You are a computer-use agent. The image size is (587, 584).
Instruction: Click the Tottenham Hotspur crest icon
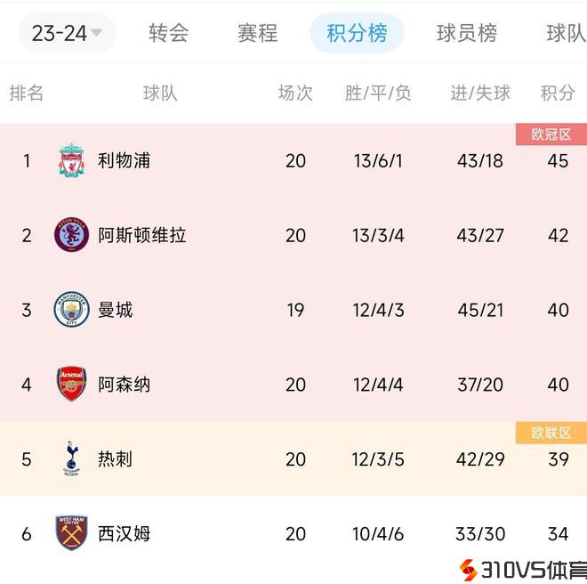[72, 459]
